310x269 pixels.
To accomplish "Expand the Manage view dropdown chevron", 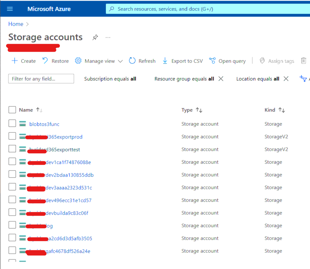I will pyautogui.click(x=120, y=61).
